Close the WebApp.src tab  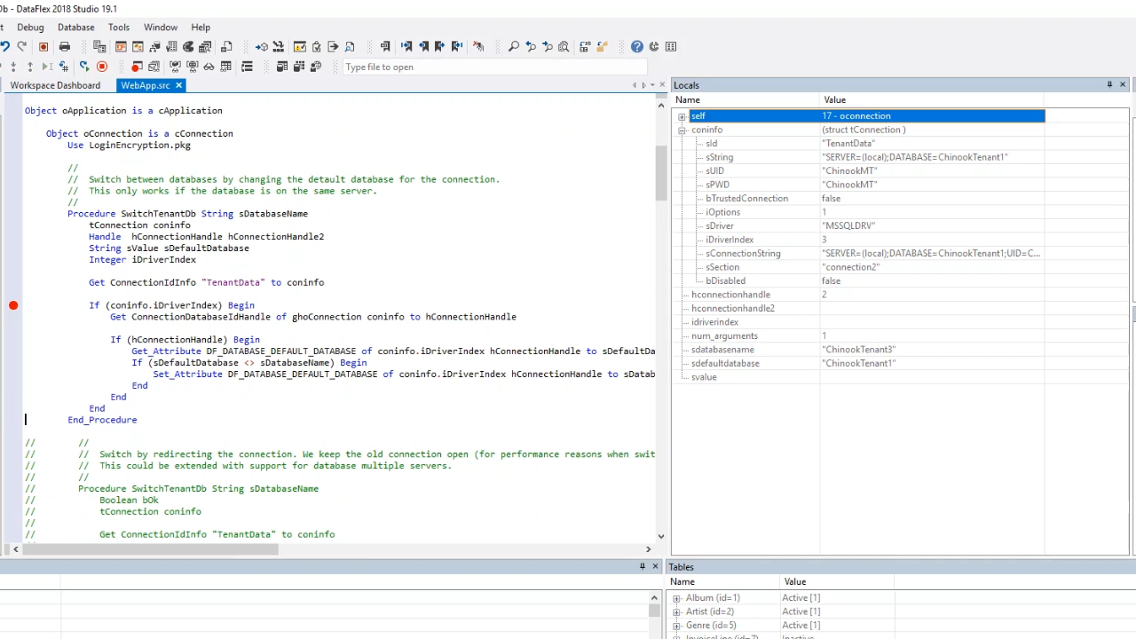178,85
